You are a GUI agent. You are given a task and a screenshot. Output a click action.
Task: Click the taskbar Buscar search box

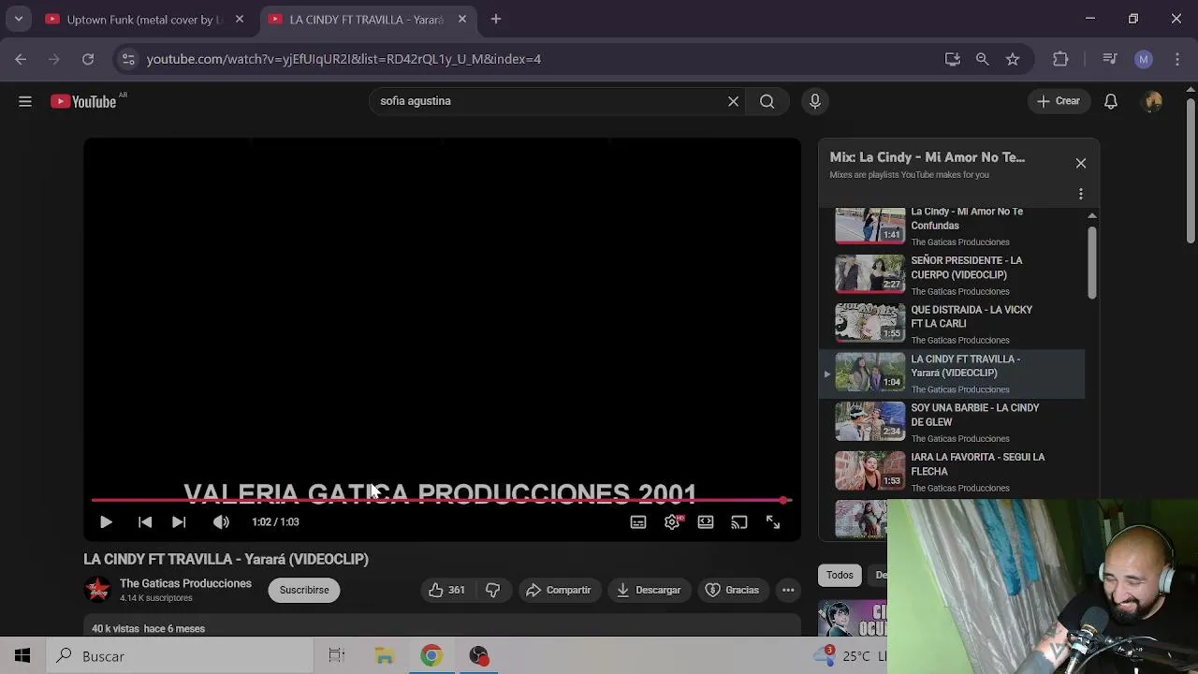[x=180, y=656]
